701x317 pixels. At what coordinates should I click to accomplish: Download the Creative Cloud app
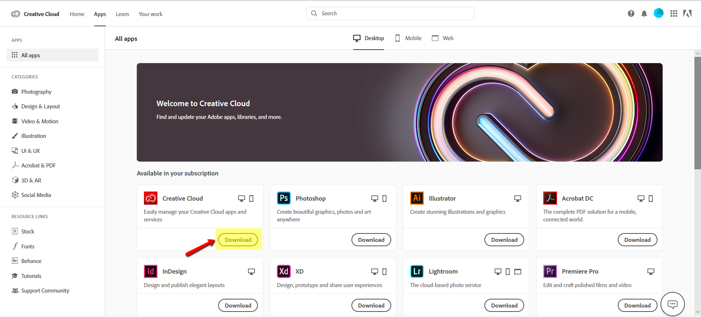pos(238,240)
